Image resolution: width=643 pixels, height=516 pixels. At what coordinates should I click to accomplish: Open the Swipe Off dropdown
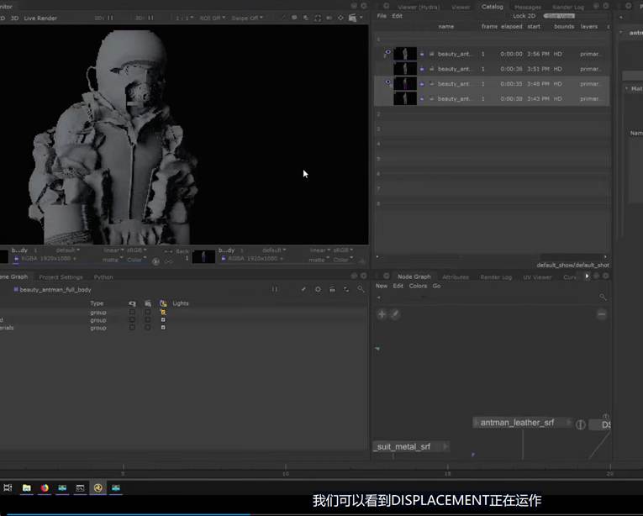tap(247, 18)
